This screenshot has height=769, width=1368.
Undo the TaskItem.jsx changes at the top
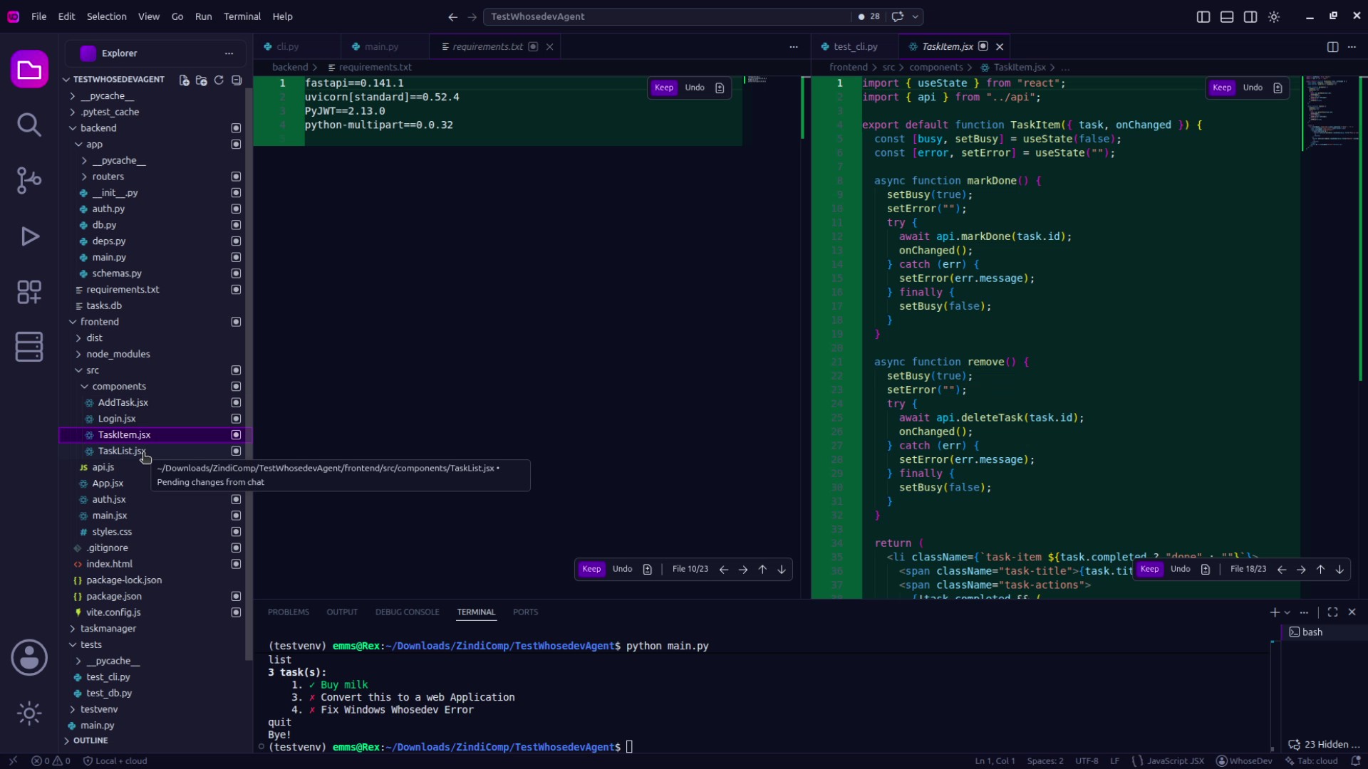coord(1253,88)
